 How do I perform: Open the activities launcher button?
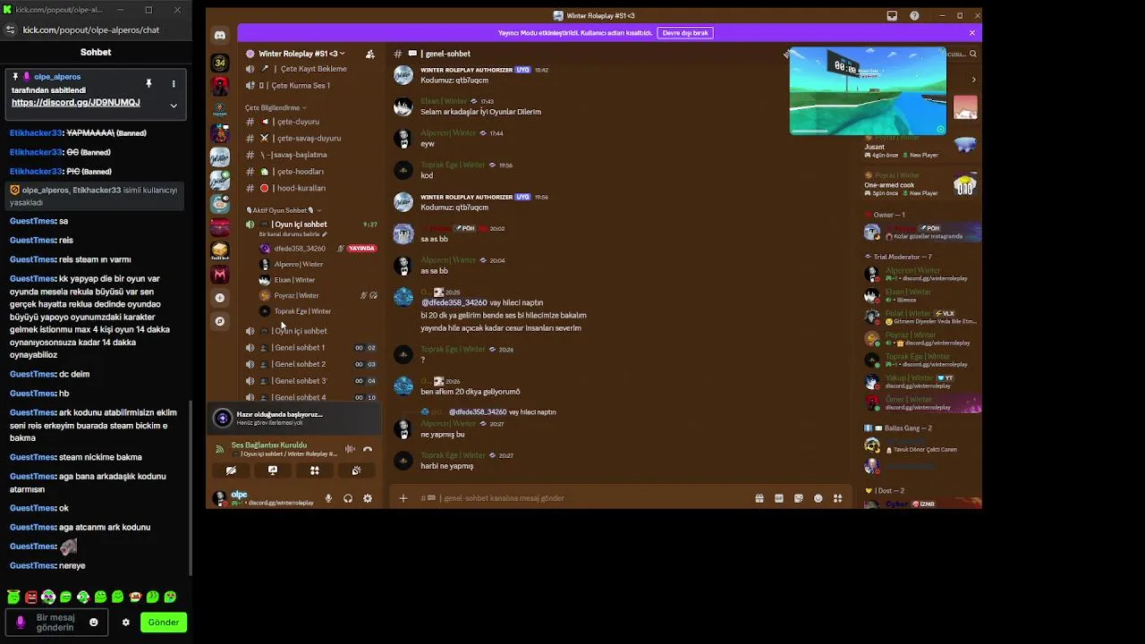315,470
